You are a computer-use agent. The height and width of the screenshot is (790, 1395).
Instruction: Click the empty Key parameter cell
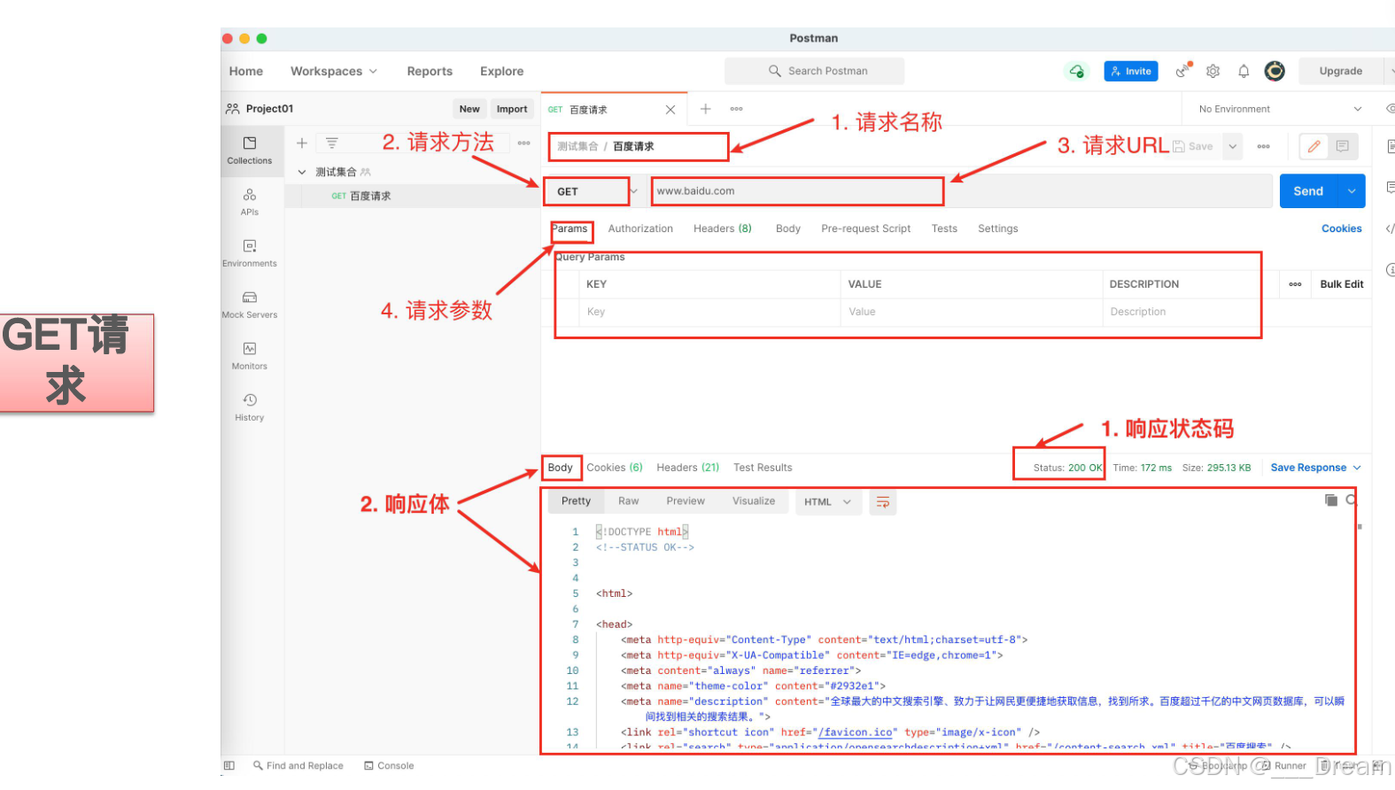pos(709,312)
